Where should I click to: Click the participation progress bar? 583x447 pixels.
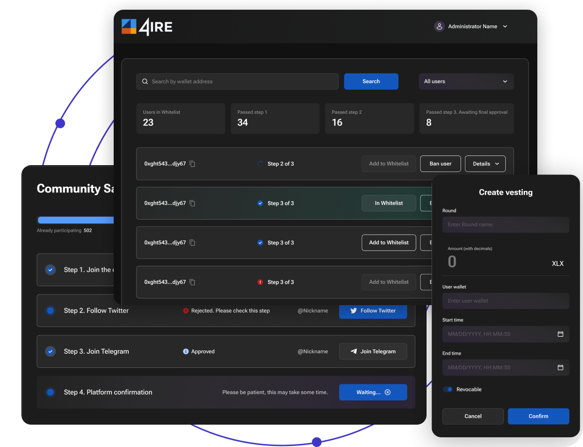pyautogui.click(x=76, y=220)
